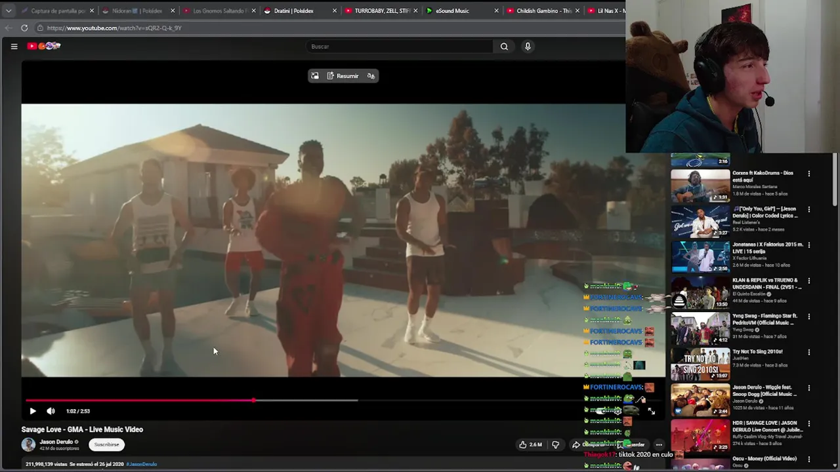Open the Yvng Swag Flamingo Star thumbnail
Image resolution: width=840 pixels, height=472 pixels.
(x=700, y=328)
